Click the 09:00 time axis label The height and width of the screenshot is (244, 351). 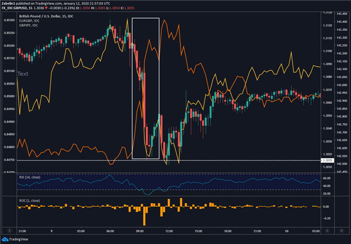click(x=140, y=231)
